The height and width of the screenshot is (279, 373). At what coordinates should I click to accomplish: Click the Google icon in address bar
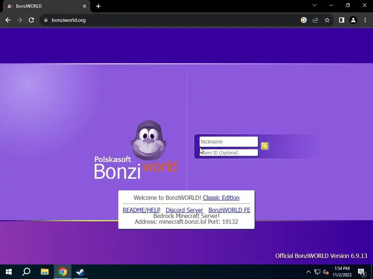pyautogui.click(x=303, y=20)
